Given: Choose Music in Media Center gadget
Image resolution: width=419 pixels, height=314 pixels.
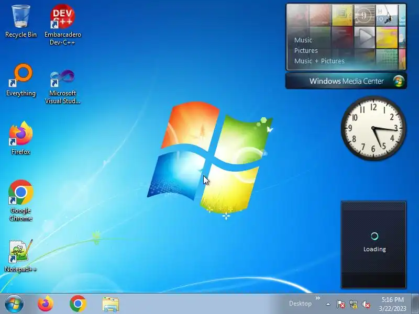Looking at the screenshot, I should (303, 40).
